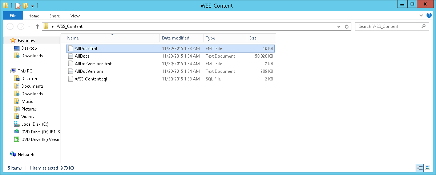Switch to the View ribbon tab

click(x=75, y=16)
